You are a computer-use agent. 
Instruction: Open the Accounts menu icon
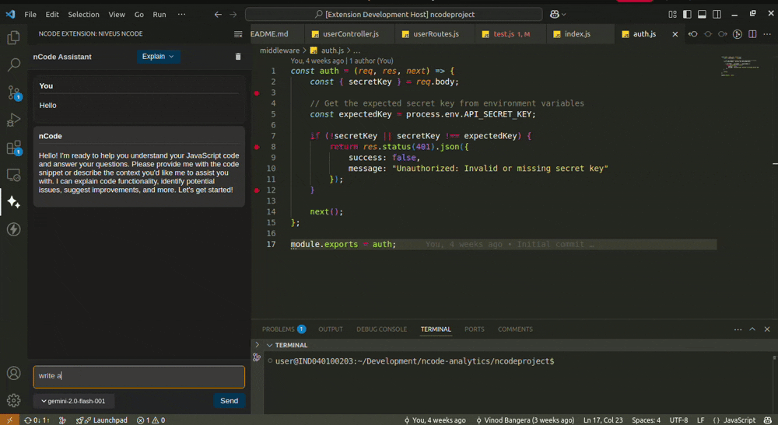[13, 373]
